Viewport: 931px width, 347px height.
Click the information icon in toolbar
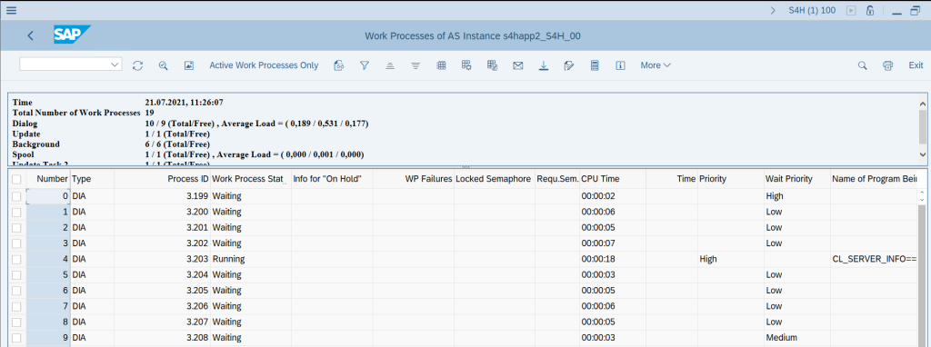620,65
